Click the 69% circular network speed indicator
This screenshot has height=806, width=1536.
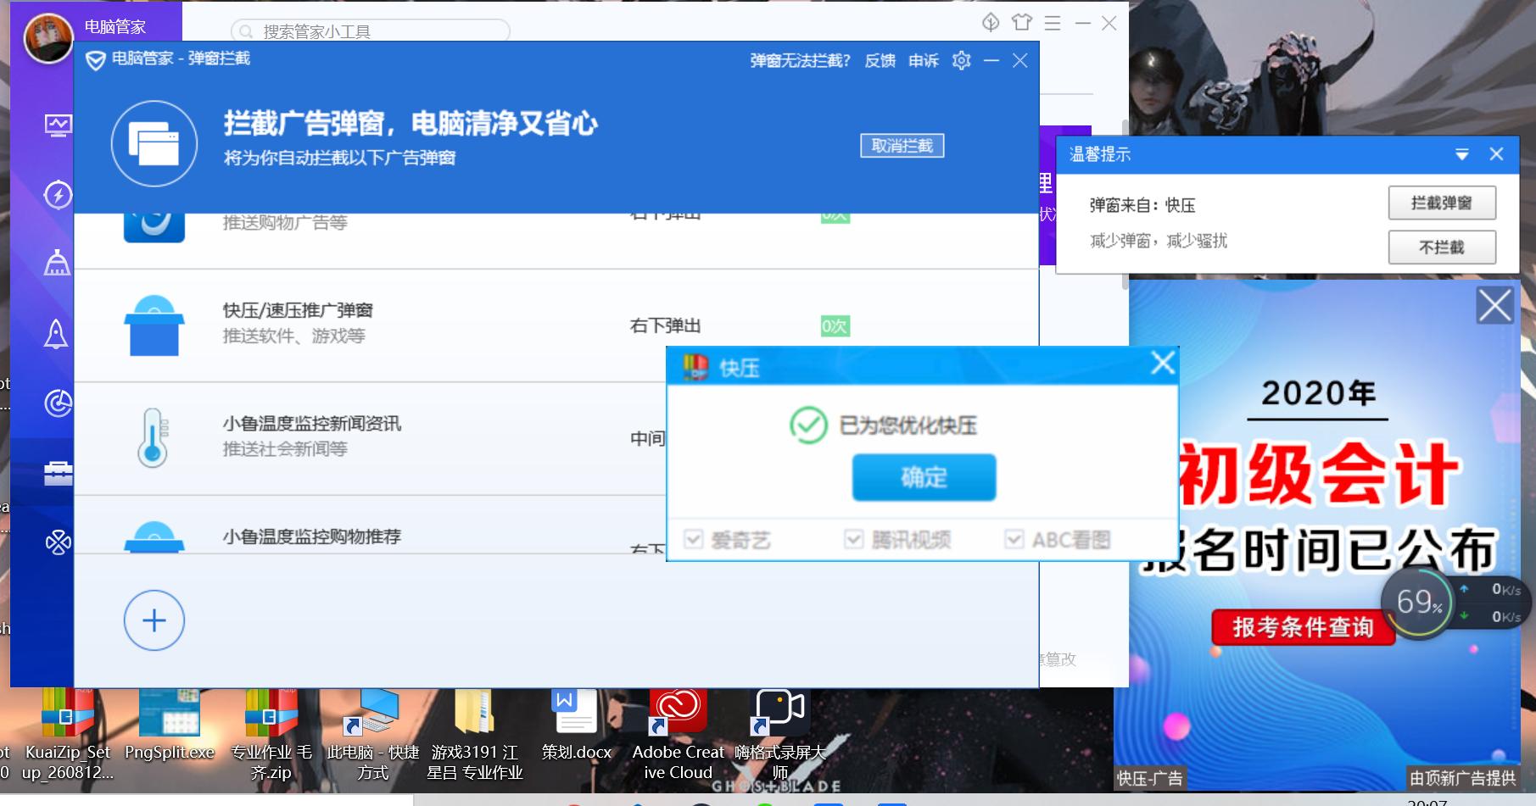[x=1416, y=603]
